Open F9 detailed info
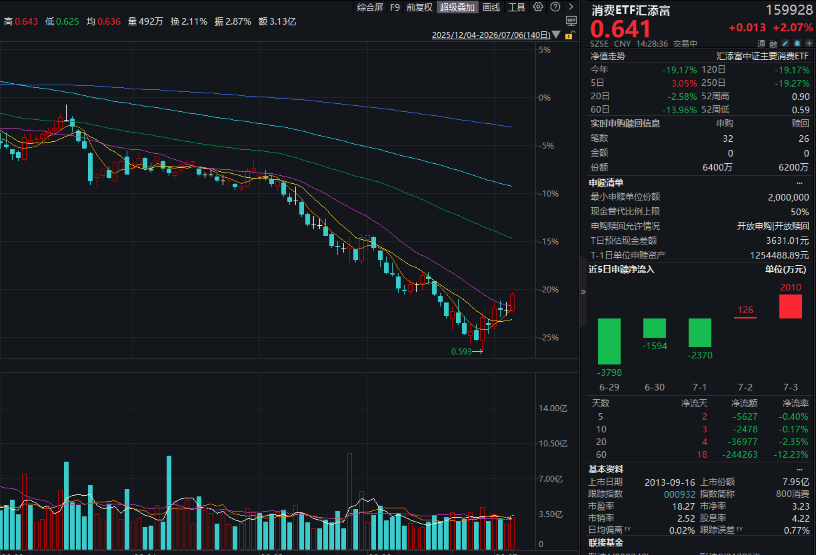This screenshot has height=555, width=816. coord(395,7)
